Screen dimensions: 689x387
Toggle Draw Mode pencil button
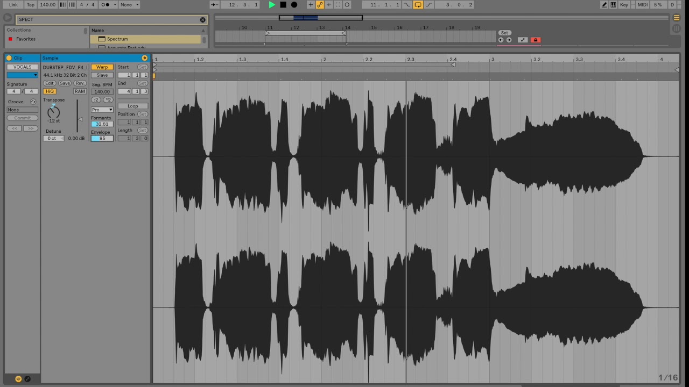point(604,5)
